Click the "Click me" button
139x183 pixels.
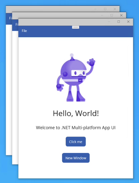pyautogui.click(x=76, y=141)
